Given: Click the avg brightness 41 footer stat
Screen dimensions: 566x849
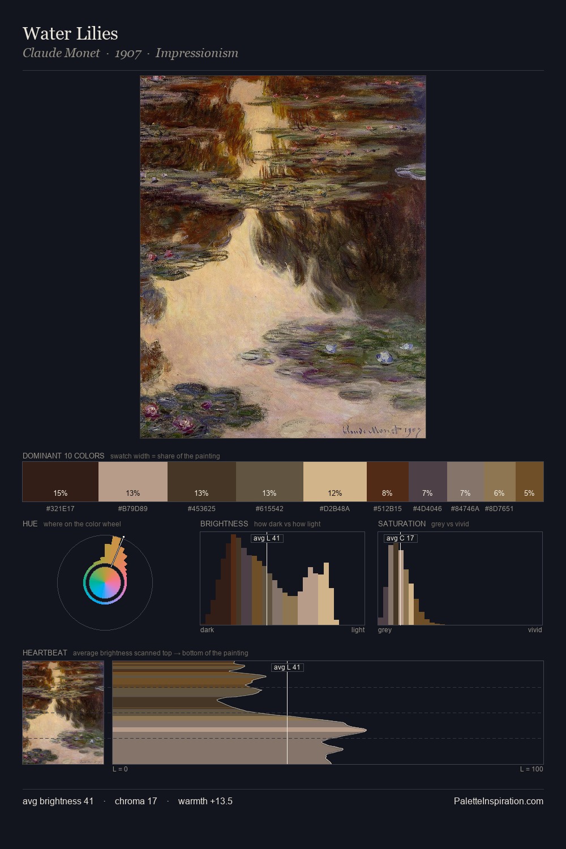Looking at the screenshot, I should (x=58, y=801).
